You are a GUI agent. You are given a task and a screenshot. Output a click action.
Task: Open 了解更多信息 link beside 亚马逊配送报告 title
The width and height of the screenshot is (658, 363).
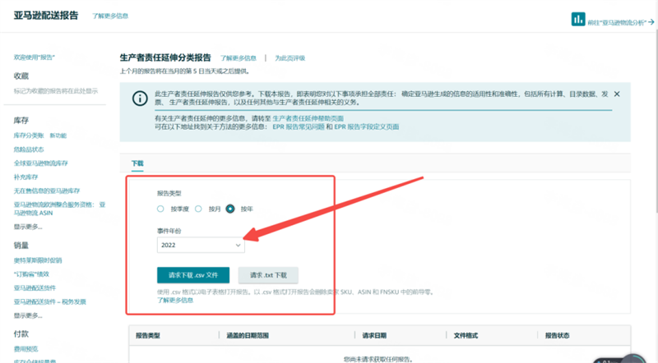[110, 16]
